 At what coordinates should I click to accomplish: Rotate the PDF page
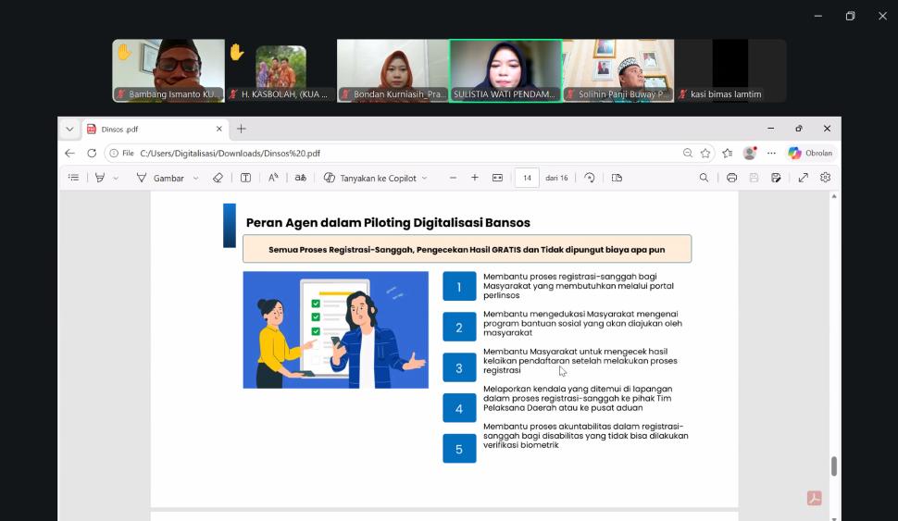coord(590,178)
